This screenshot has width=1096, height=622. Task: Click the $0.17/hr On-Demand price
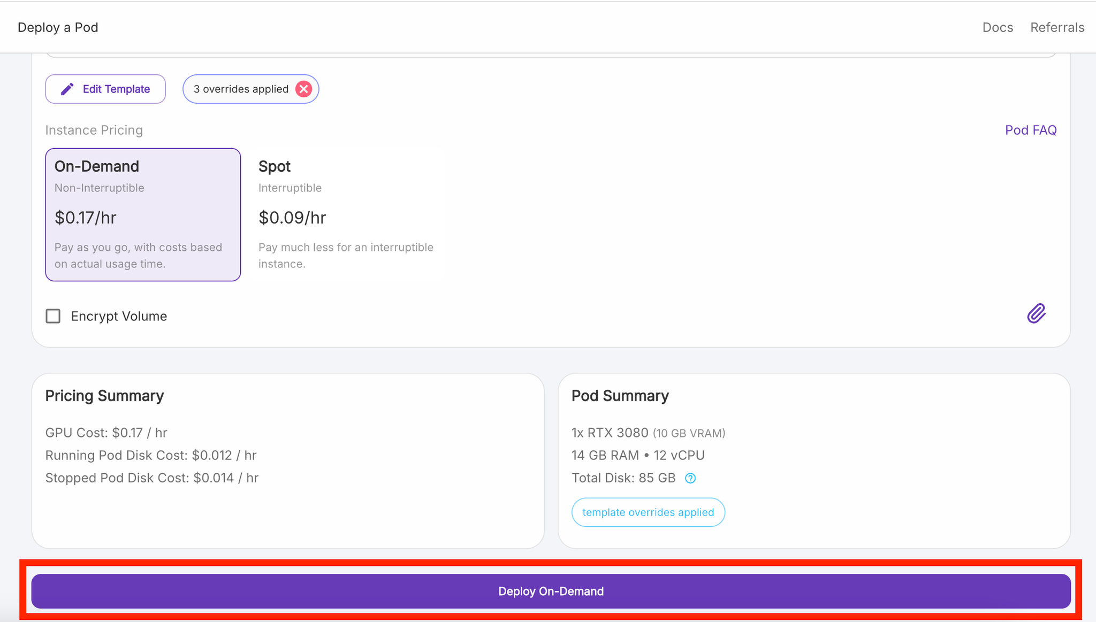[86, 218]
